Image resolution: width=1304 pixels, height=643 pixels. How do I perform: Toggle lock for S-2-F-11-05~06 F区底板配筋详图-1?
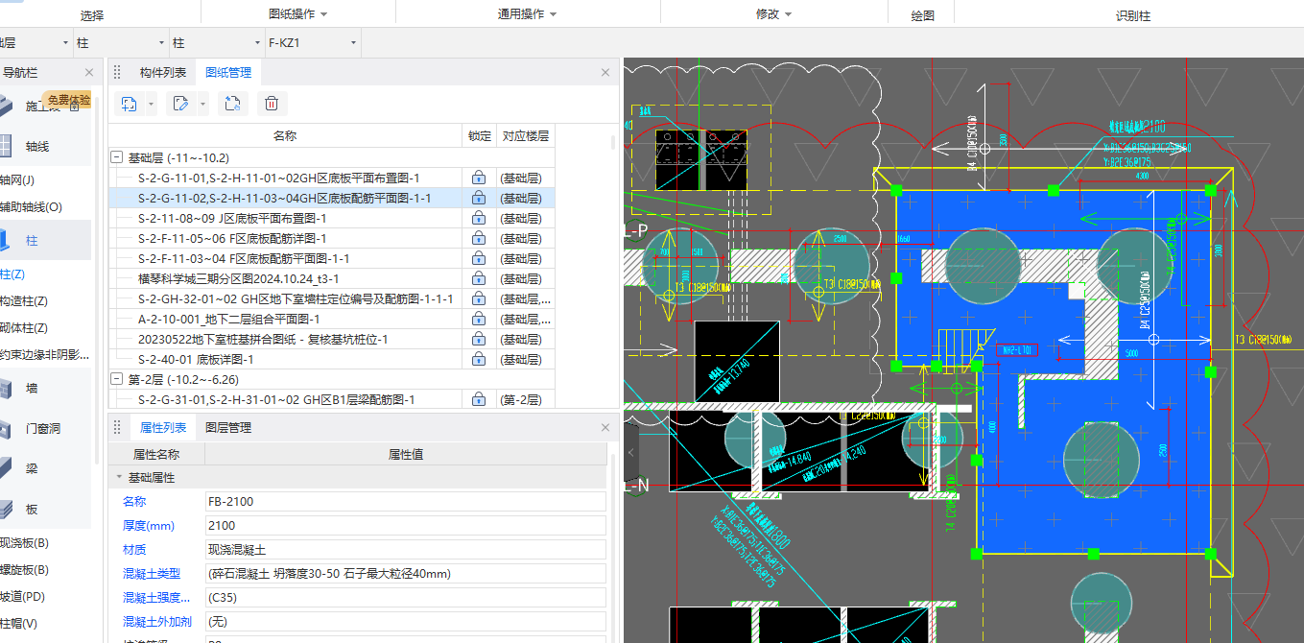point(478,238)
